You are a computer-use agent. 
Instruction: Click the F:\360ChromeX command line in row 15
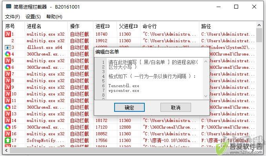pyautogui.click(x=169, y=127)
